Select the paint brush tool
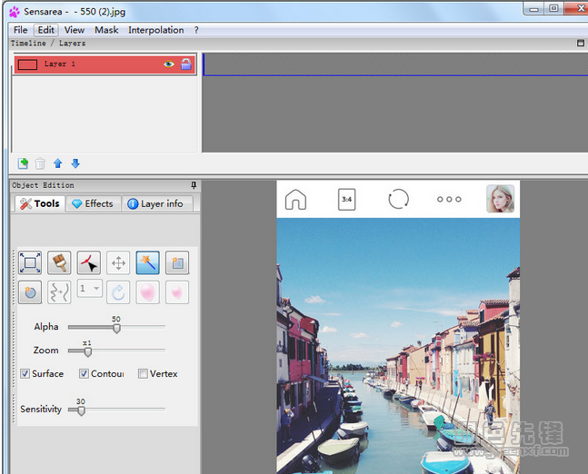The height and width of the screenshot is (474, 588). [x=59, y=263]
